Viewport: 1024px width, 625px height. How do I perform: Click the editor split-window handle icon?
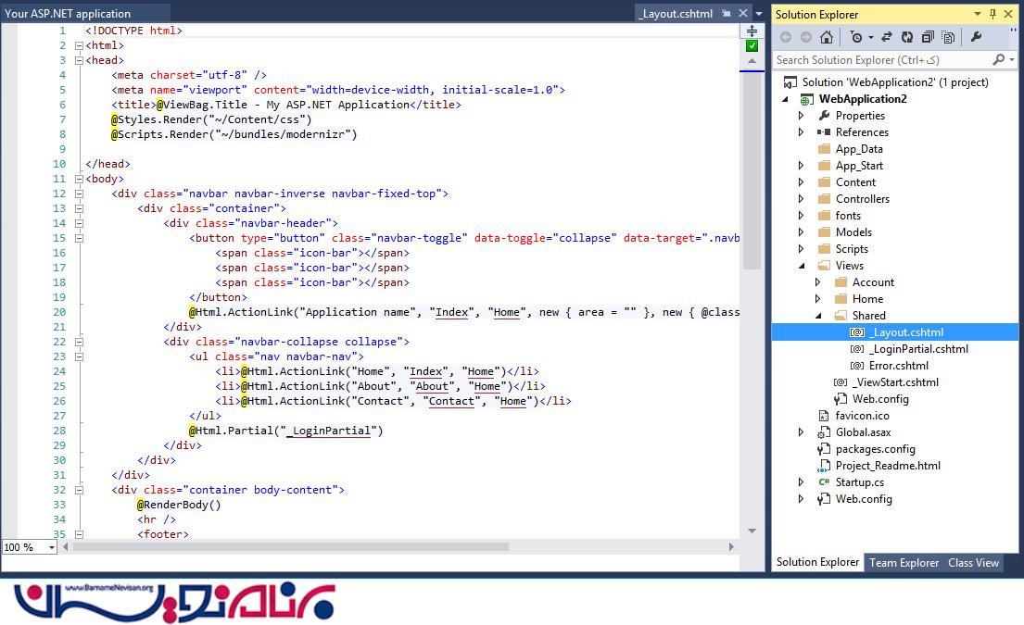tap(752, 31)
